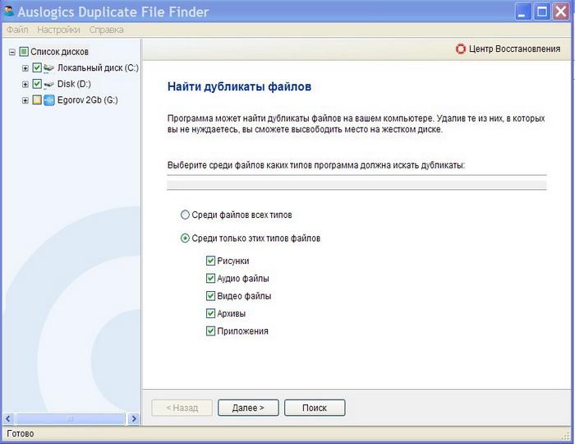575x444 pixels.
Task: Uncheck the Аудио файлы checkbox
Action: (x=210, y=279)
